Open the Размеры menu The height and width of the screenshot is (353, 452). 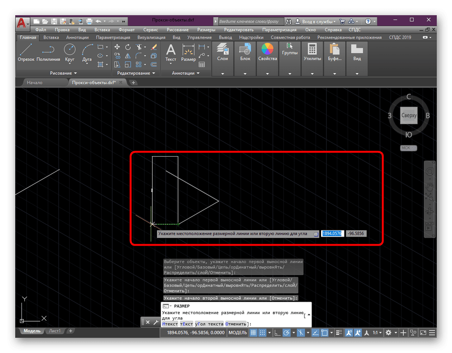(x=206, y=29)
